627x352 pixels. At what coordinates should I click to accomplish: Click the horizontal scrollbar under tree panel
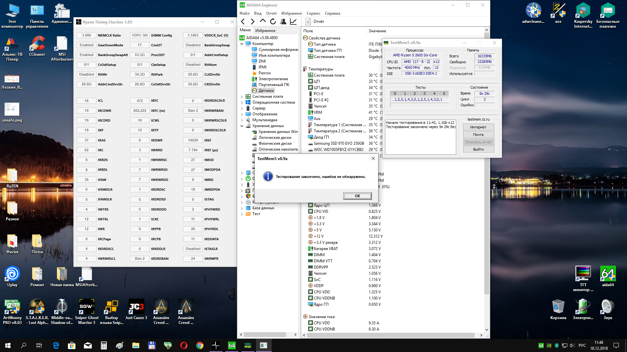[265, 335]
